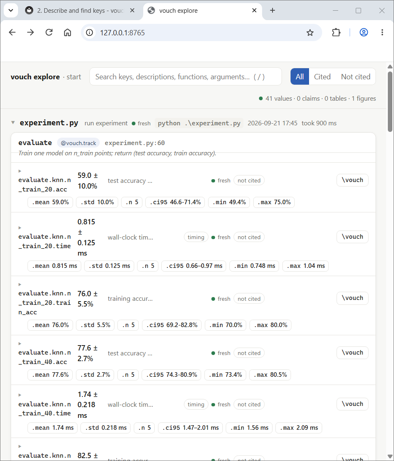Select .std 10.0% chip
The width and height of the screenshot is (394, 461).
[97, 202]
